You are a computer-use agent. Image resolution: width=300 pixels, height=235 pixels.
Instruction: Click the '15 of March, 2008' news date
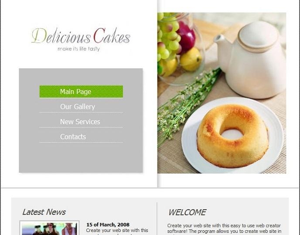click(x=108, y=225)
